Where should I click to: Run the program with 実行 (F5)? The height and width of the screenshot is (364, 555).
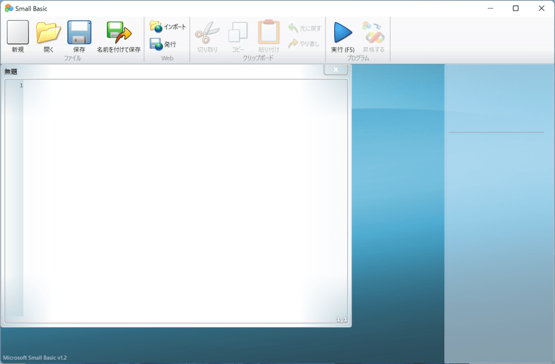pos(343,33)
